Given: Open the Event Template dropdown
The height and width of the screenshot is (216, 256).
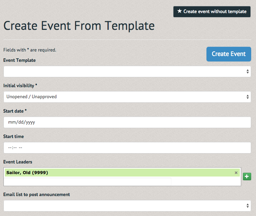Looking at the screenshot, I should point(127,71).
